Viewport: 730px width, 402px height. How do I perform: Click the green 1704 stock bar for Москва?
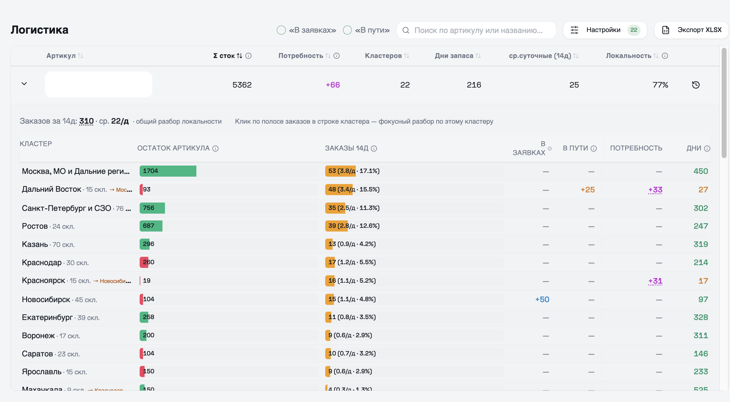tap(168, 171)
